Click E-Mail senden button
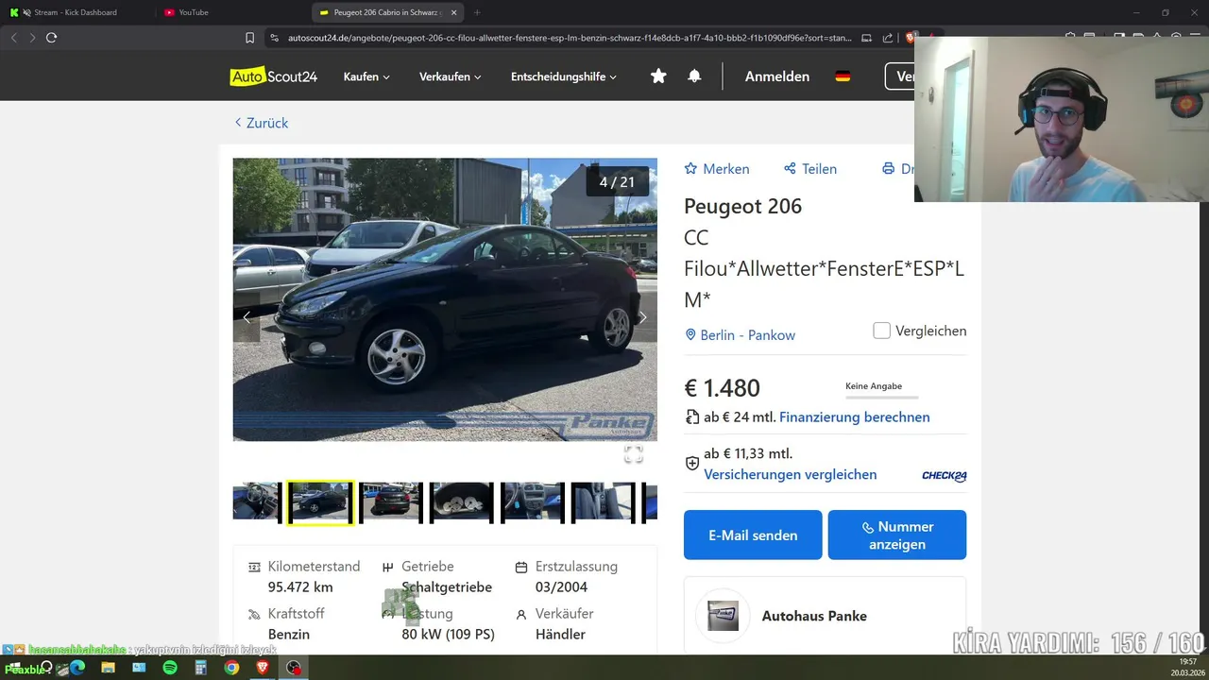Image resolution: width=1209 pixels, height=680 pixels. pyautogui.click(x=753, y=535)
